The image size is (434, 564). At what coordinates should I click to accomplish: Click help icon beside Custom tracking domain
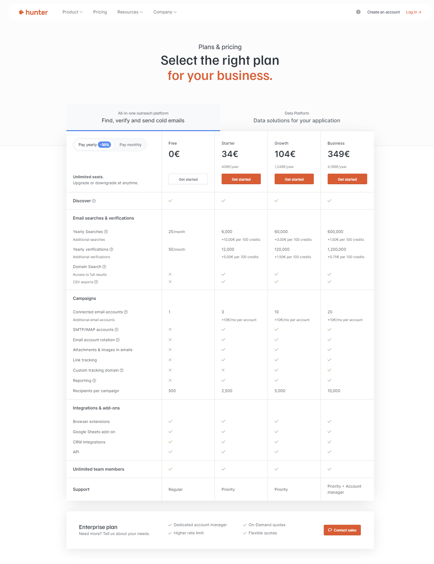coord(122,371)
